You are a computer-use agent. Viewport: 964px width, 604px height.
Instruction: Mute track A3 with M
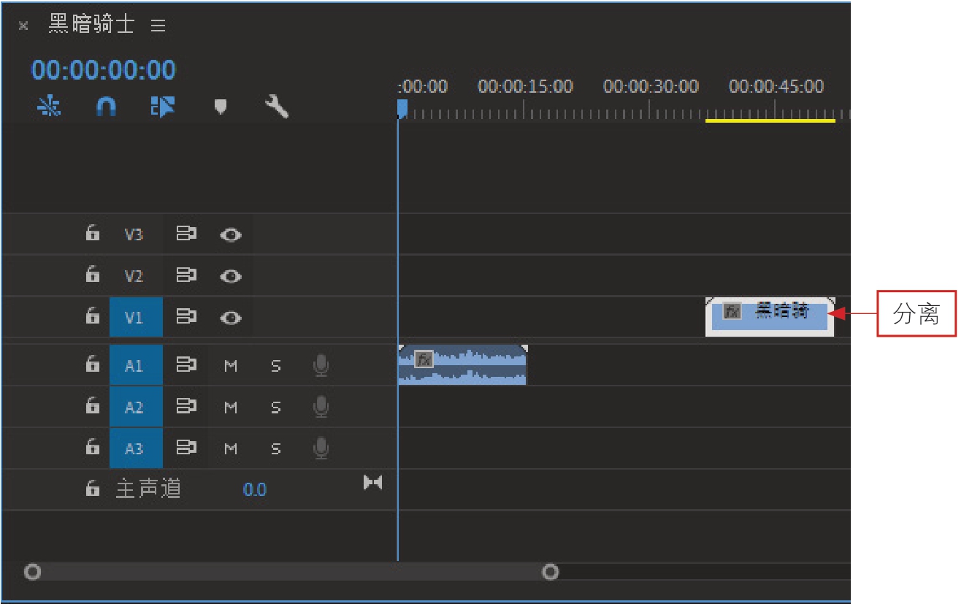point(231,449)
